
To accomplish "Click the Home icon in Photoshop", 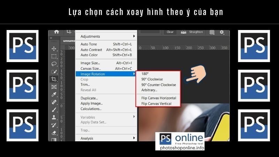I will point(56,32).
